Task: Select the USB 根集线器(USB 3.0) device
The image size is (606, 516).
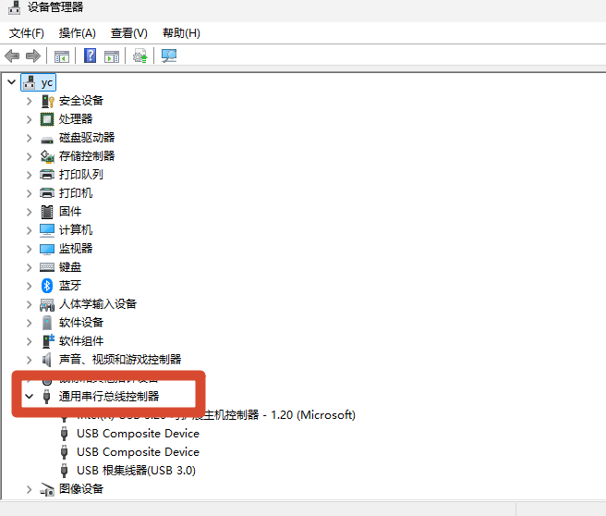Action: coord(136,471)
